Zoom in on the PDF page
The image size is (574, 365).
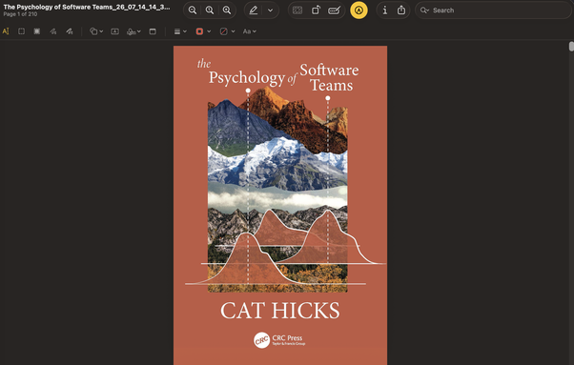pos(227,10)
